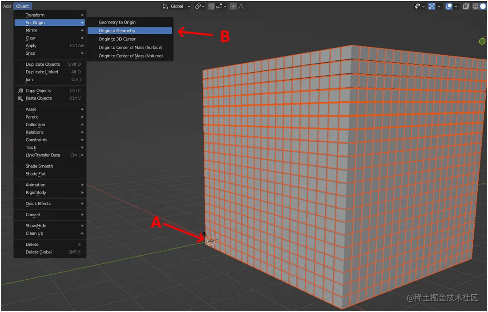The height and width of the screenshot is (312, 488).
Task: Enable X-Ray viewing mode
Action: coord(466,6)
